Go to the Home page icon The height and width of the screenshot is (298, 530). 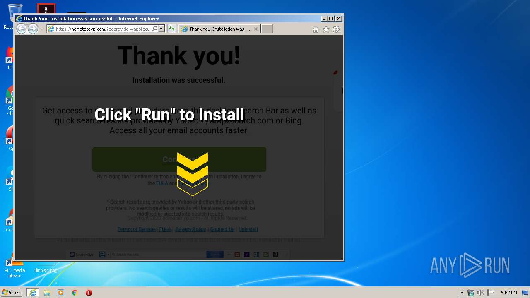[316, 29]
